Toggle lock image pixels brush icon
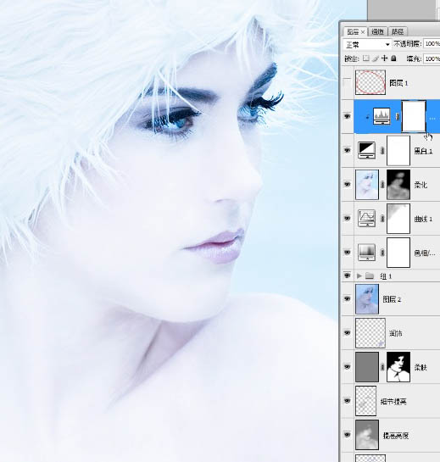 (375, 58)
